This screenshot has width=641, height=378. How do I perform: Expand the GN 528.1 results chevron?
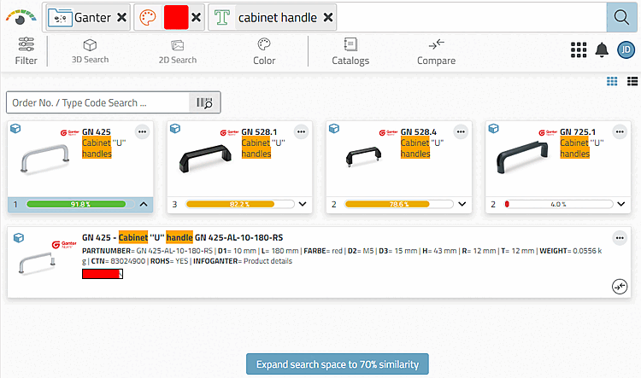pyautogui.click(x=303, y=204)
